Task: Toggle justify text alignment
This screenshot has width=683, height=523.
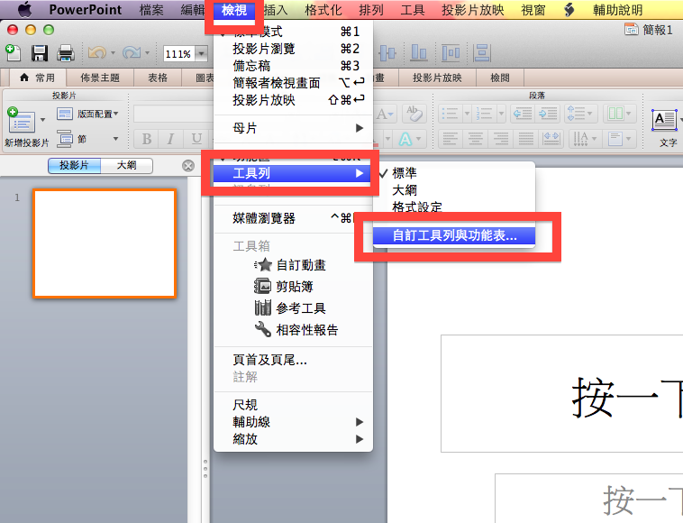Action: (525, 140)
